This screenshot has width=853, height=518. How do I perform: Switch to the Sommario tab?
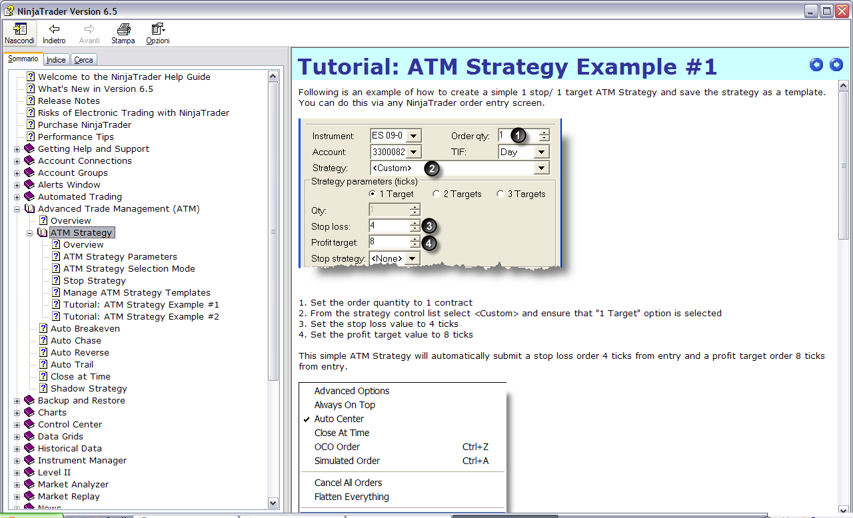(23, 59)
